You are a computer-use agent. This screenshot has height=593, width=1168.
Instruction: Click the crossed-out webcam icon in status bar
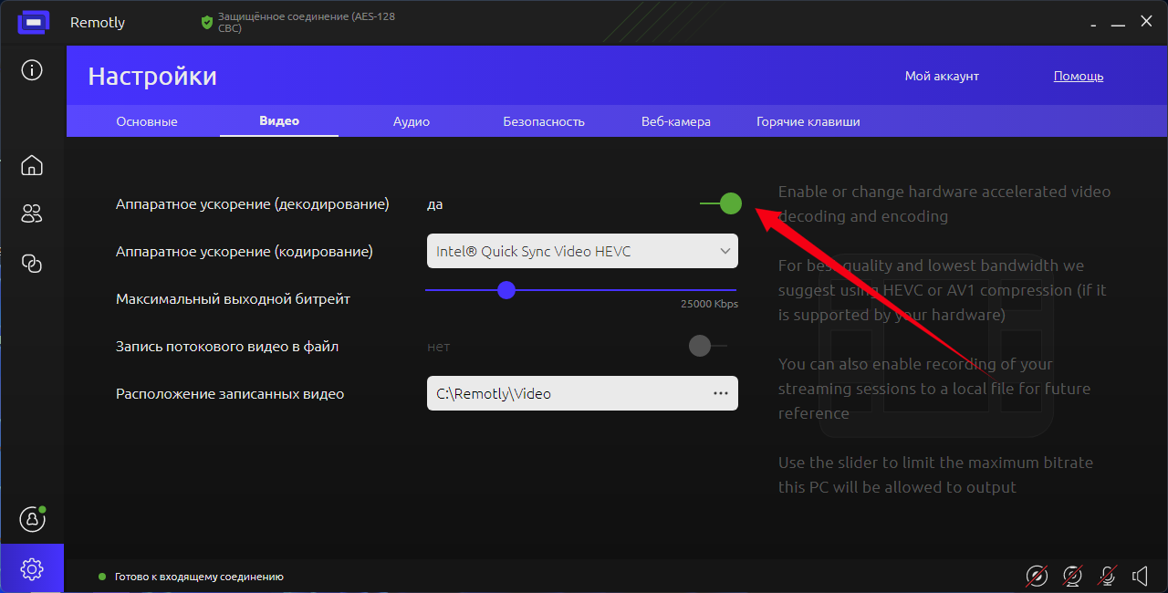1072,576
